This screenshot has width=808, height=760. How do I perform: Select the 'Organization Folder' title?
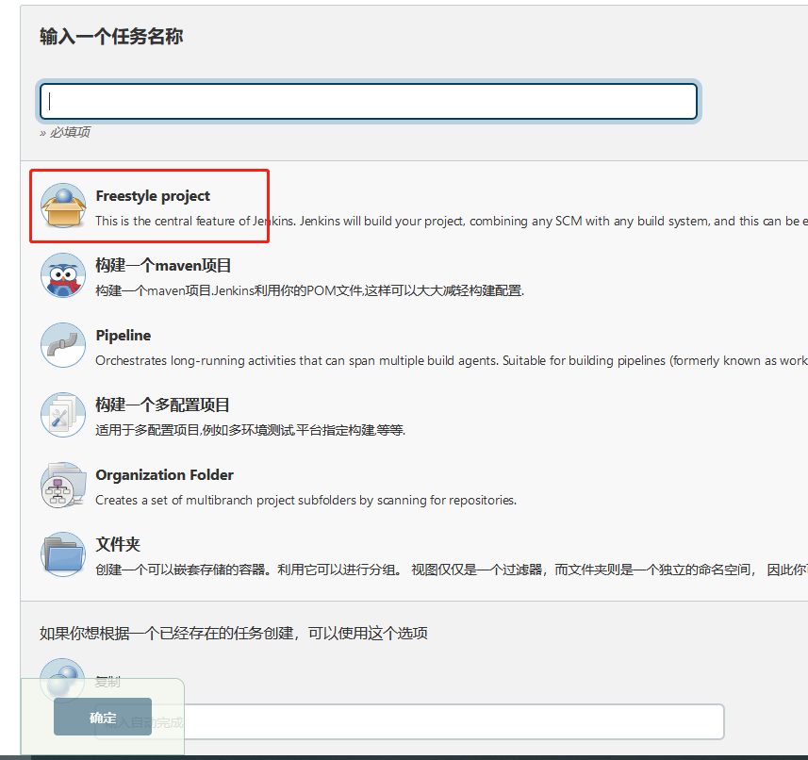(164, 475)
